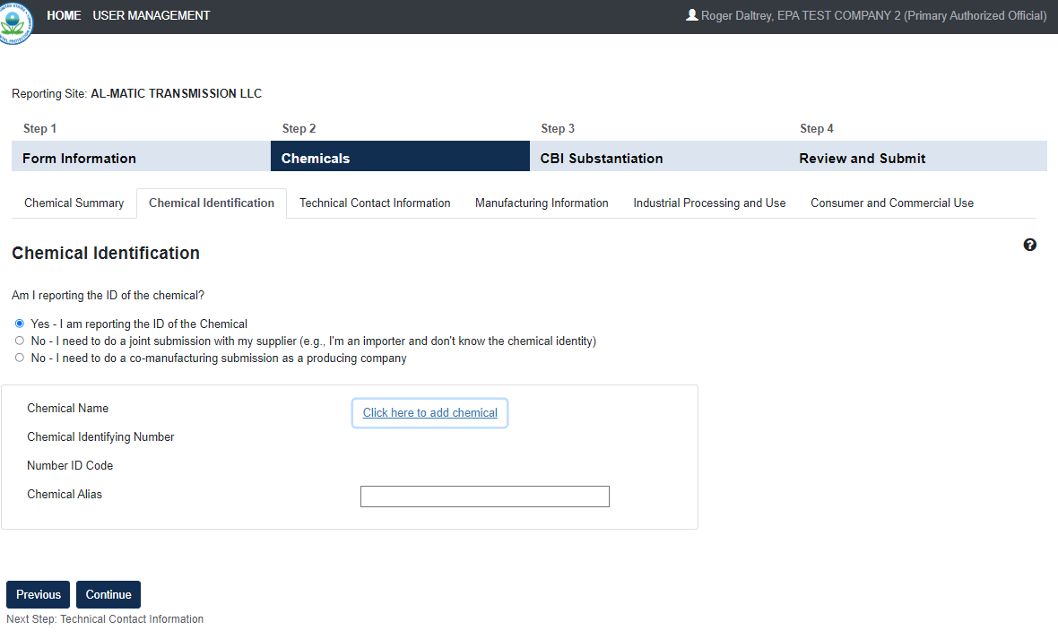Select the Chemical Identification tab

212,203
